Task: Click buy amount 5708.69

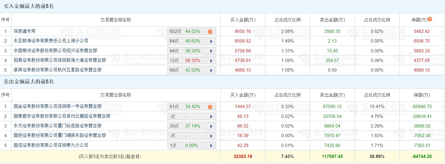Action: [243, 51]
